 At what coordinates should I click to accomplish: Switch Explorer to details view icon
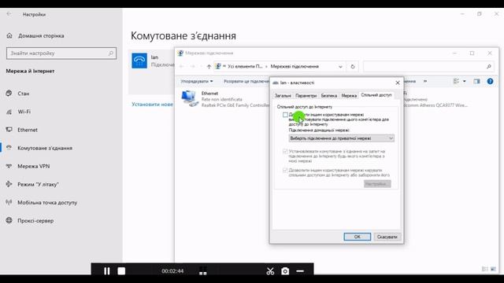485,269
